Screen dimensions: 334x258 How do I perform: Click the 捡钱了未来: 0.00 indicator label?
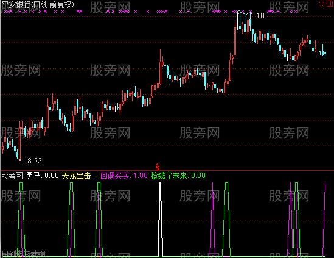click(x=178, y=176)
